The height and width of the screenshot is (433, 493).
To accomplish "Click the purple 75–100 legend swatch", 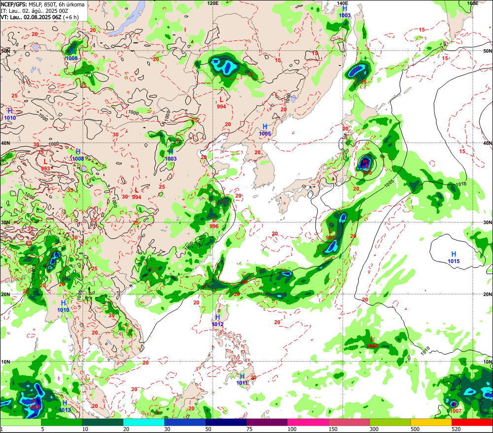I will tap(267, 422).
